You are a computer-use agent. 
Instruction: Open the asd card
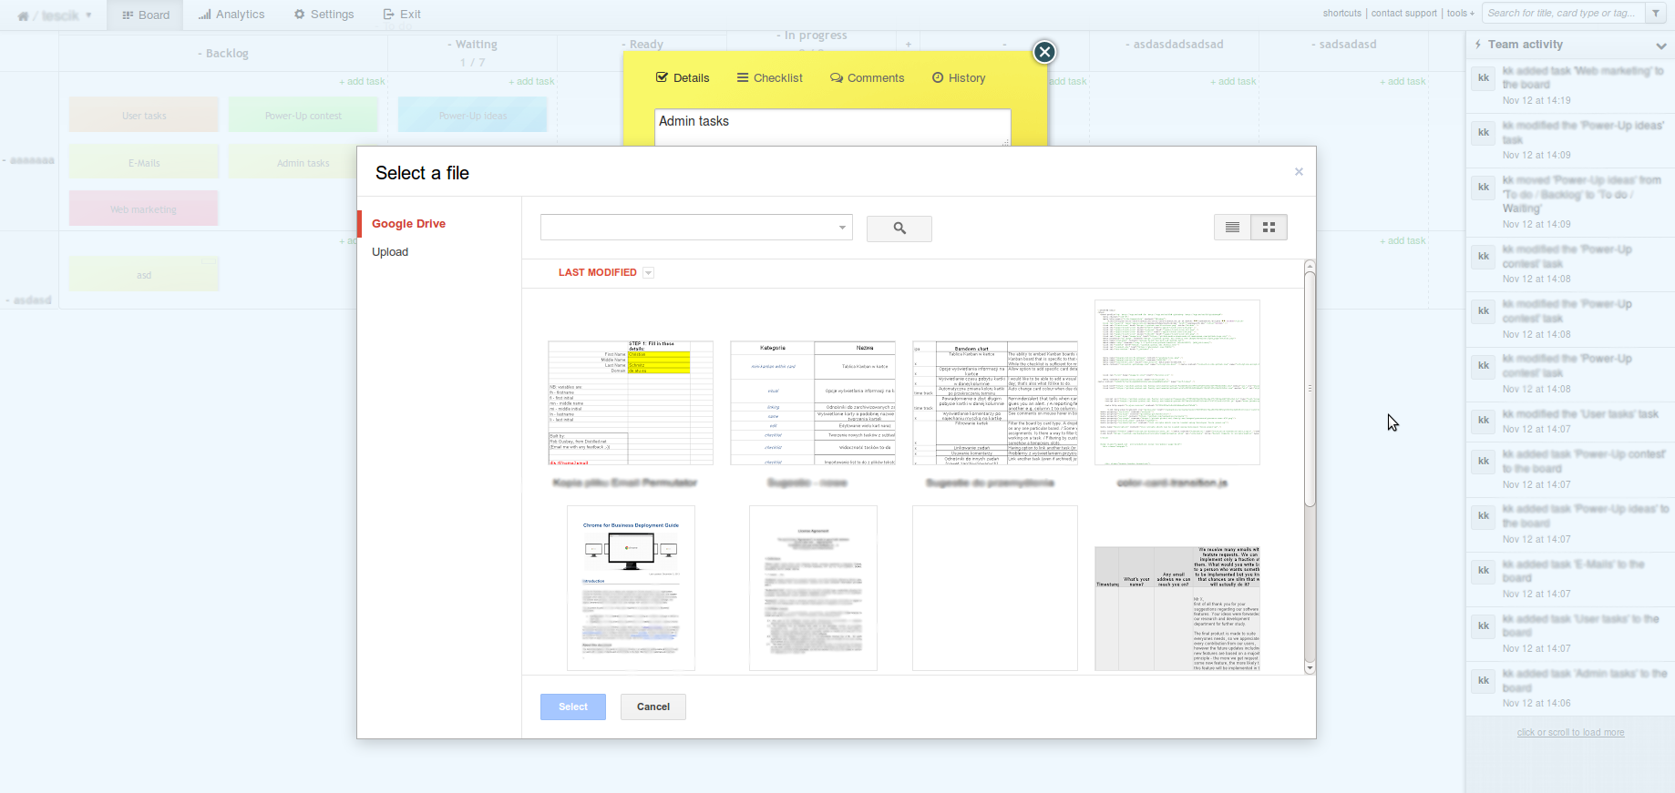144,275
